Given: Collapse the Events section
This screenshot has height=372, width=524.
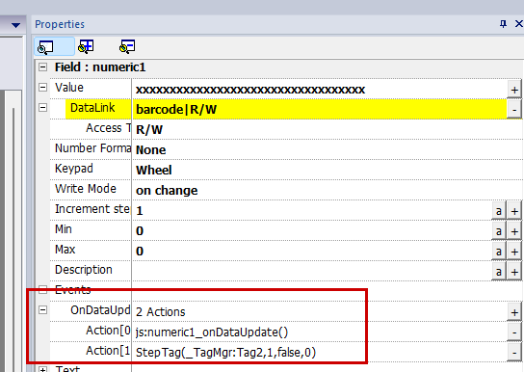Looking at the screenshot, I should point(42,289).
